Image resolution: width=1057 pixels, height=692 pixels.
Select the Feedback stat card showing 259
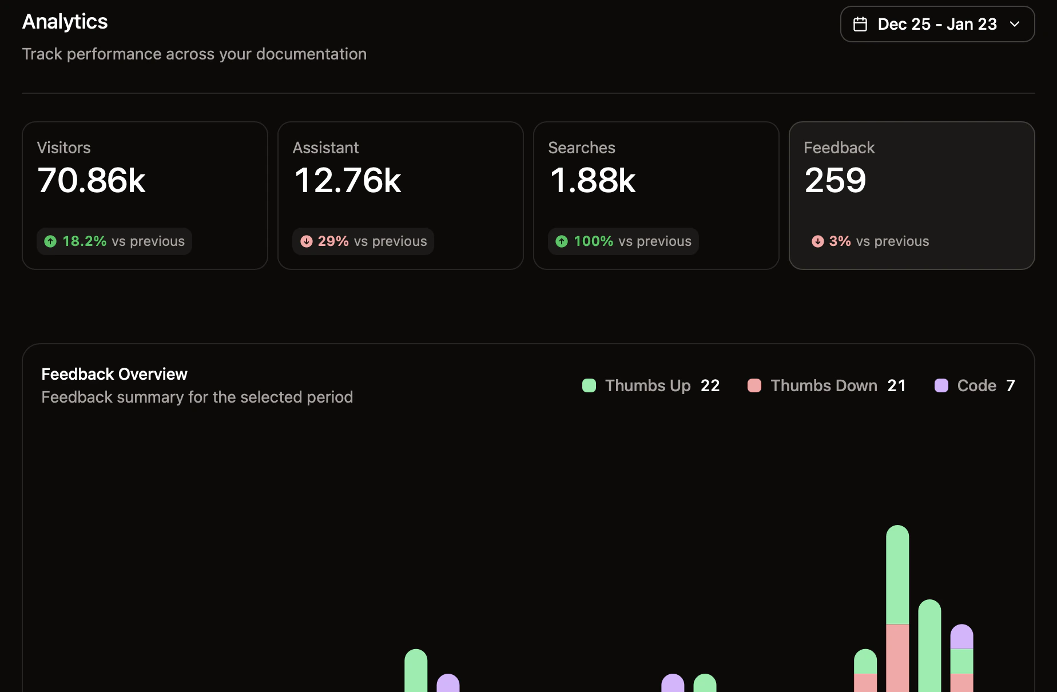point(911,196)
